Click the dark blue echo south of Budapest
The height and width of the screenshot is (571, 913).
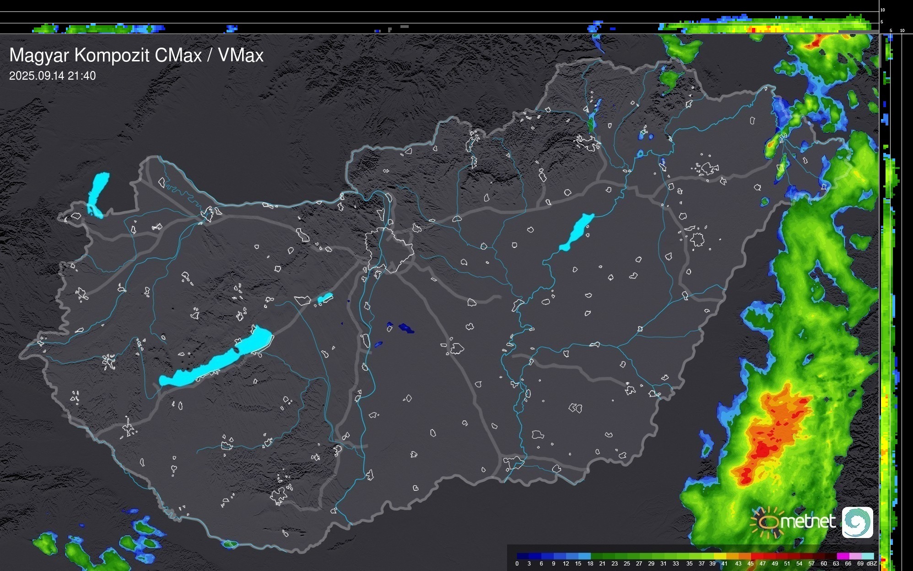point(406,328)
